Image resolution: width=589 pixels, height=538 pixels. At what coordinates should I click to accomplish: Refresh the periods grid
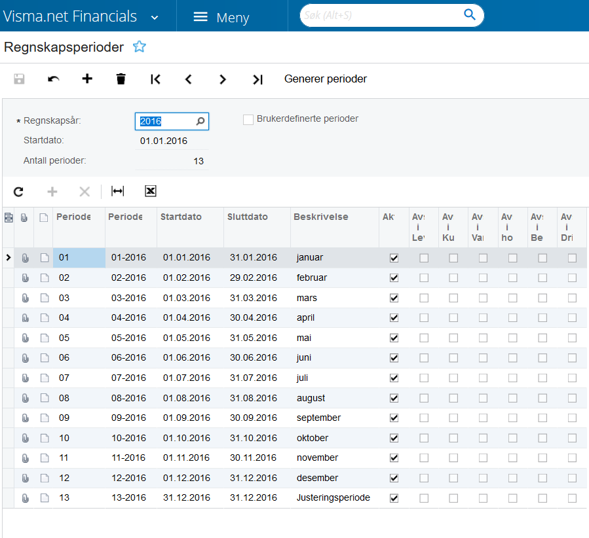[x=18, y=192]
